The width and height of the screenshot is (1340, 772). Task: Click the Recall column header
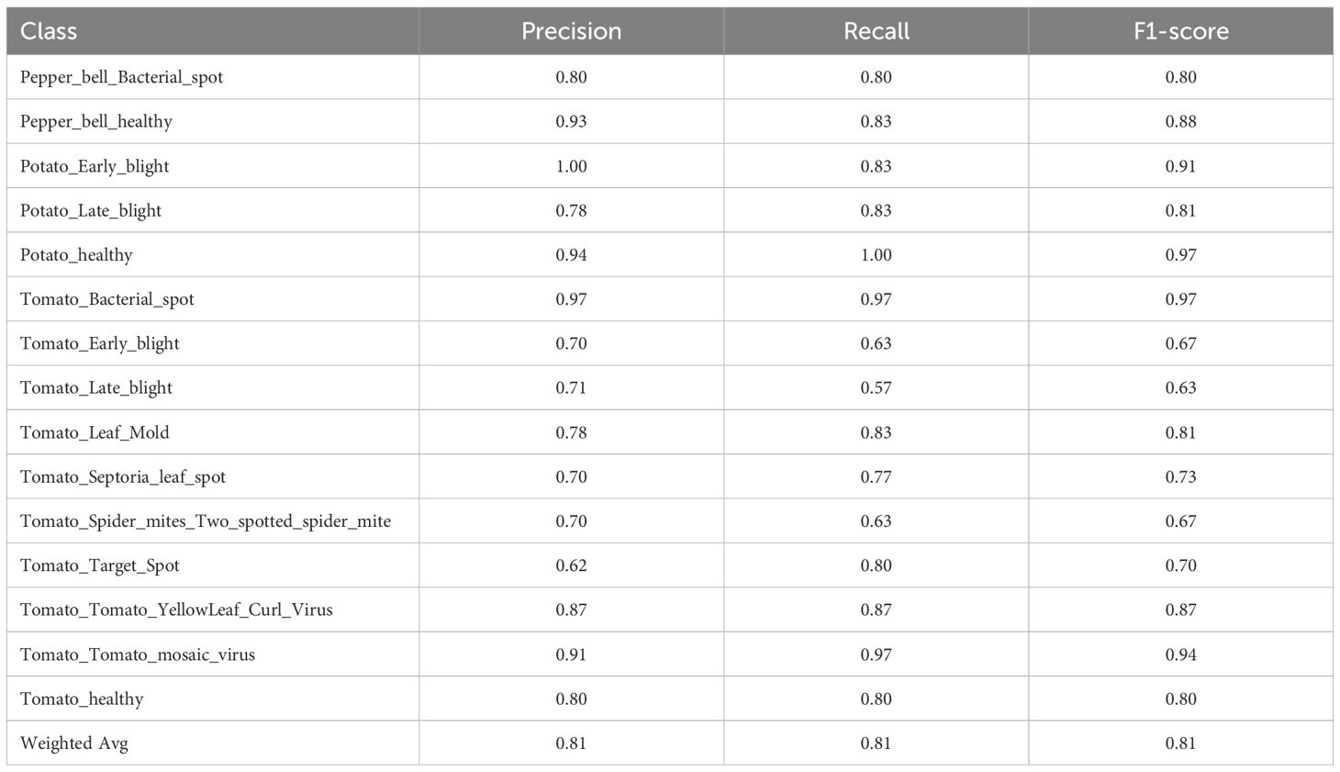pyautogui.click(x=876, y=31)
